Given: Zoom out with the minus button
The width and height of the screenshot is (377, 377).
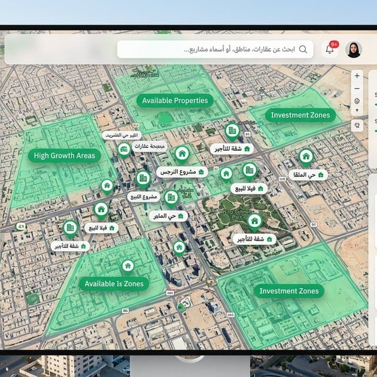Looking at the screenshot, I should 357,88.
